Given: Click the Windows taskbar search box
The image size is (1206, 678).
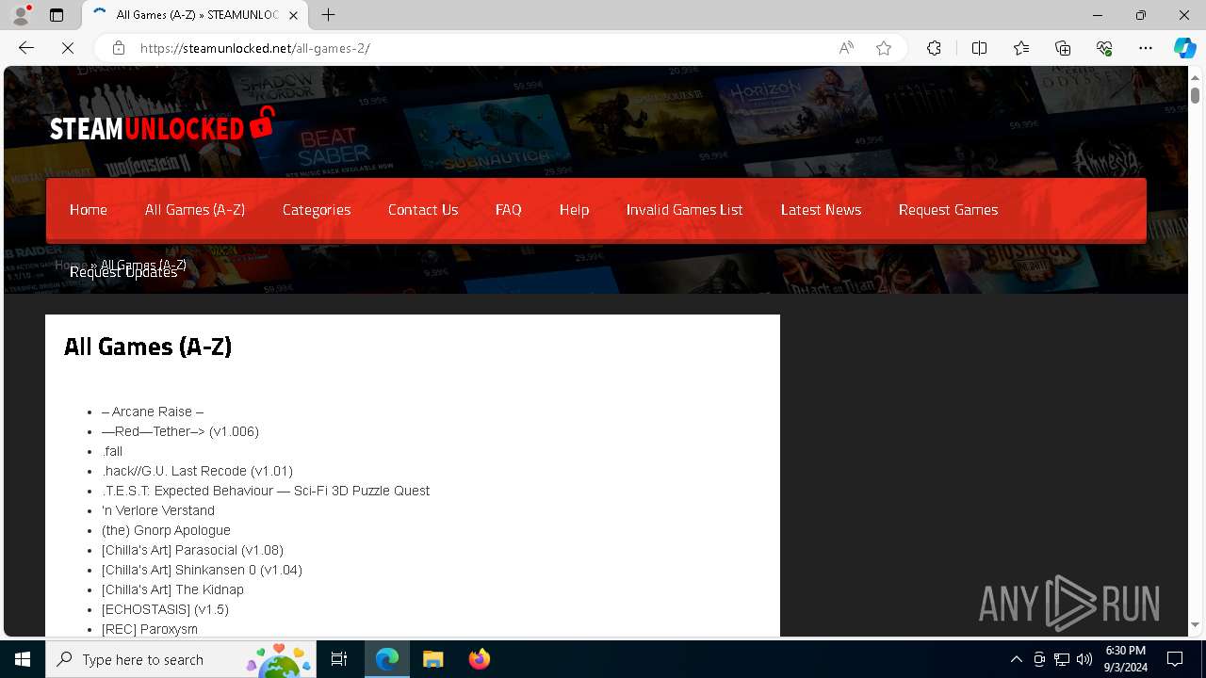Looking at the screenshot, I should 183,659.
